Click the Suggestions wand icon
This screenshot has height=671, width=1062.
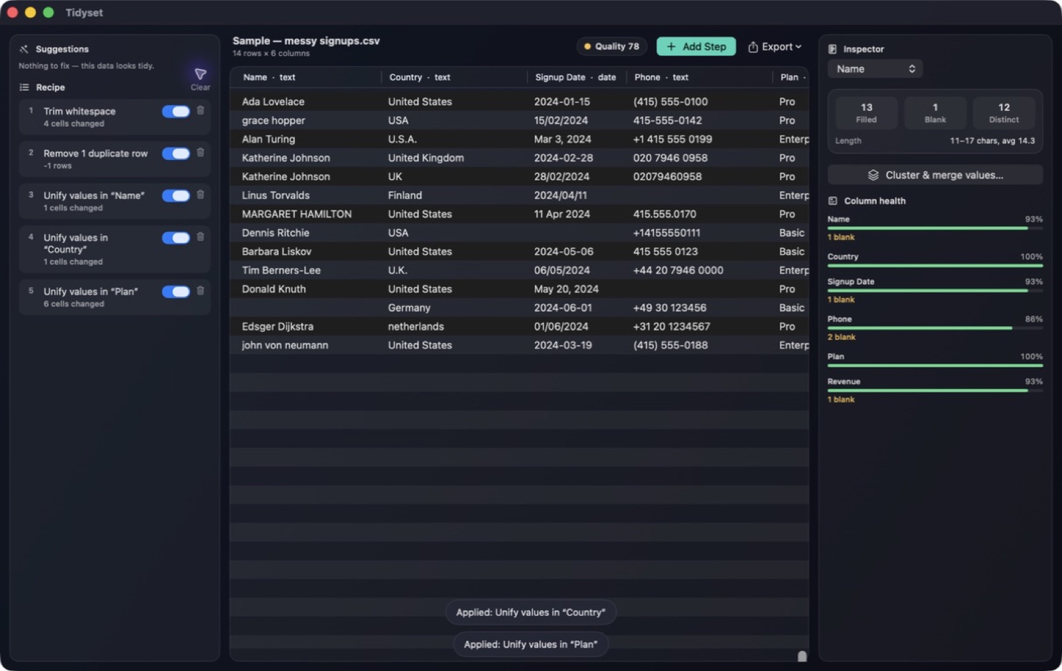[x=24, y=49]
